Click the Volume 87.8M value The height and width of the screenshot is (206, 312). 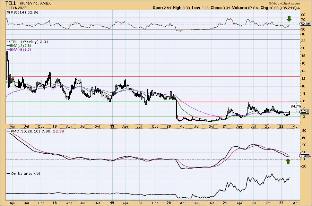pyautogui.click(x=245, y=8)
